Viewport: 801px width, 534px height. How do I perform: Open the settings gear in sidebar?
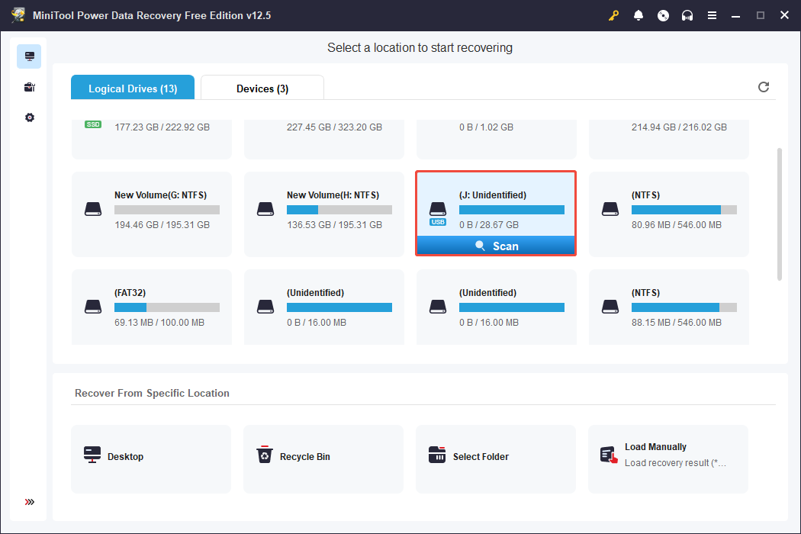(29, 117)
